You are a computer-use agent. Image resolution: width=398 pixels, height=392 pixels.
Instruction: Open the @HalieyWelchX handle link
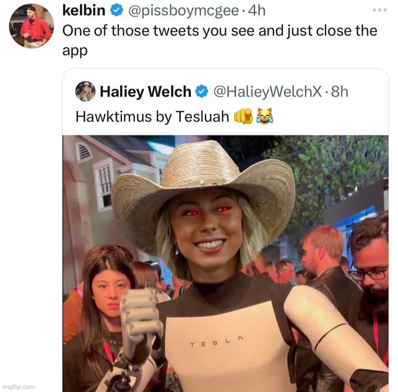point(267,91)
